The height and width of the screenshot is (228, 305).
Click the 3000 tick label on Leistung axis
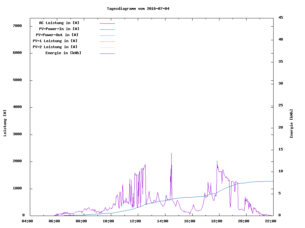[17, 134]
